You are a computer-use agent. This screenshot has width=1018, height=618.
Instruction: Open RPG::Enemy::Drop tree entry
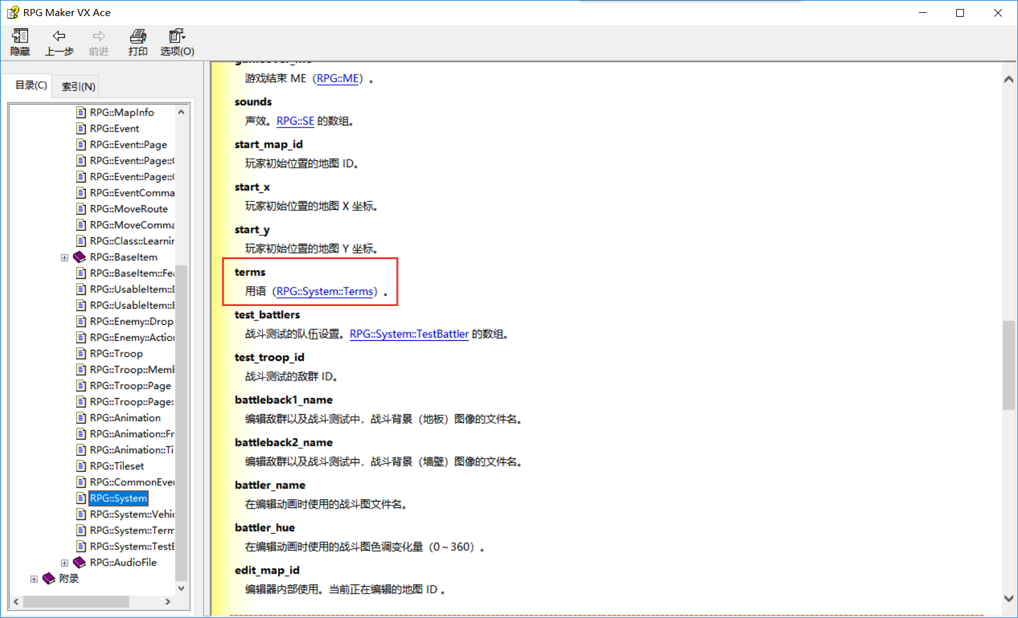pos(131,322)
